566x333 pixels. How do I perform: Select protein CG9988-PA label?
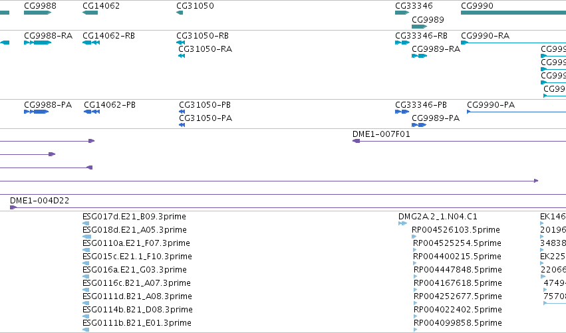click(48, 105)
